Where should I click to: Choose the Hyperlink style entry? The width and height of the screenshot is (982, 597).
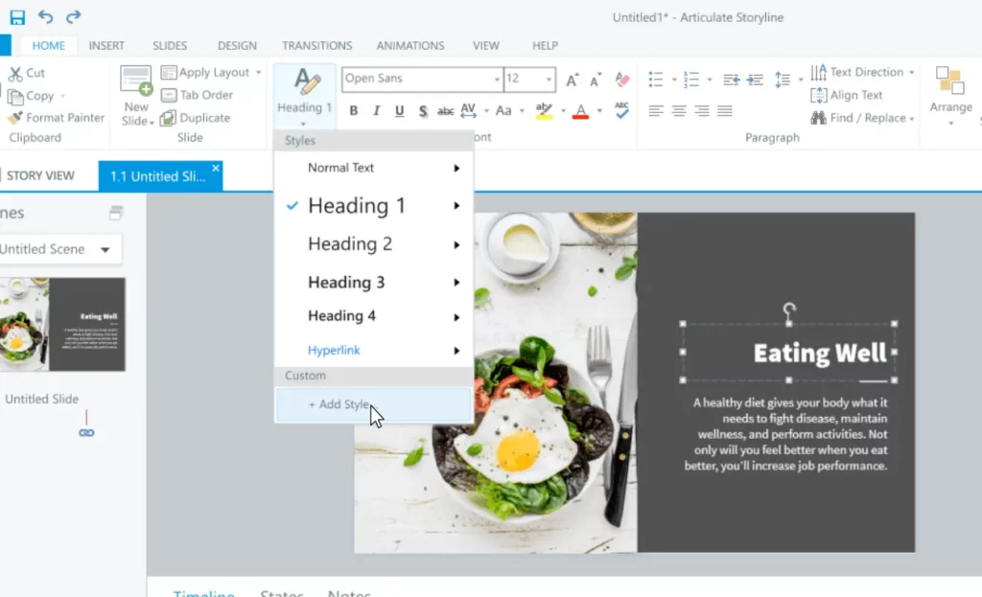[334, 351]
